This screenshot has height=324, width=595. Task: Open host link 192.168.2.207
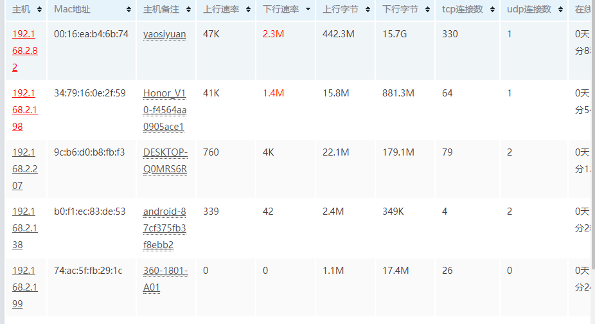coord(24,169)
